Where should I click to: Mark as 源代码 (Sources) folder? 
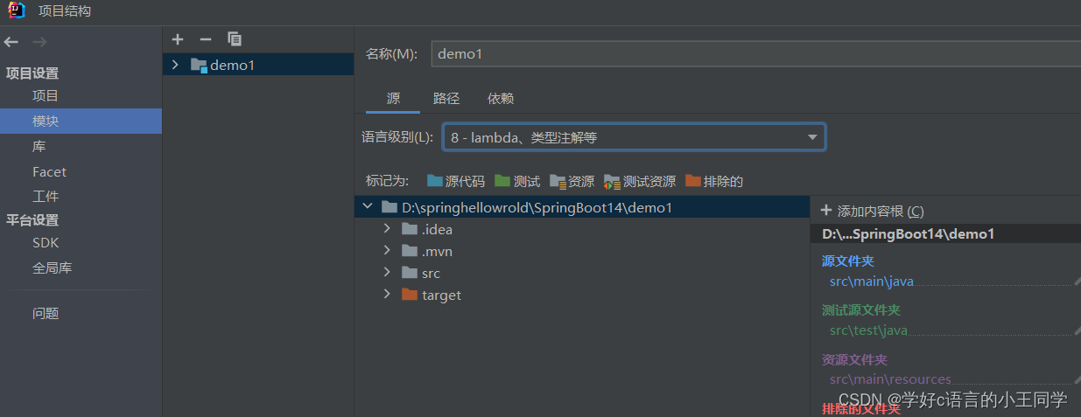tap(455, 181)
